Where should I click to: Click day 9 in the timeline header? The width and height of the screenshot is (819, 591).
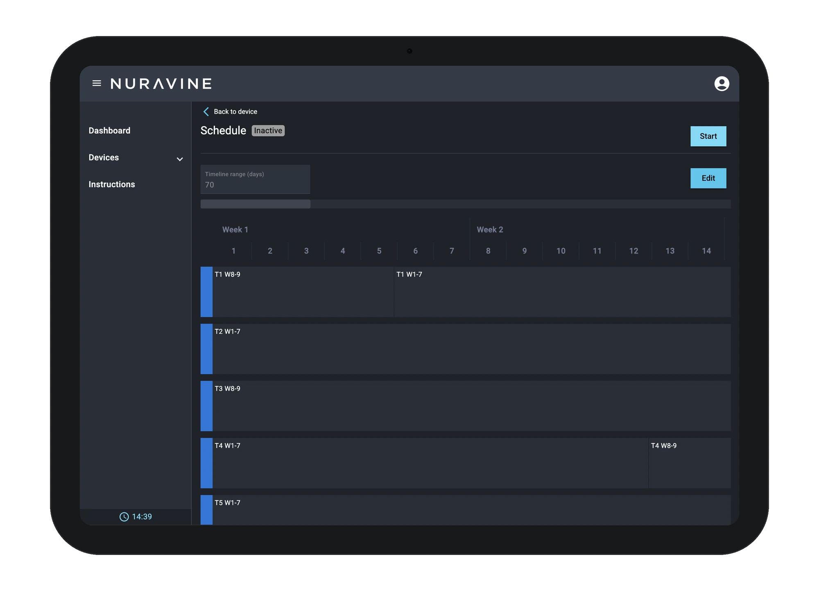point(525,251)
